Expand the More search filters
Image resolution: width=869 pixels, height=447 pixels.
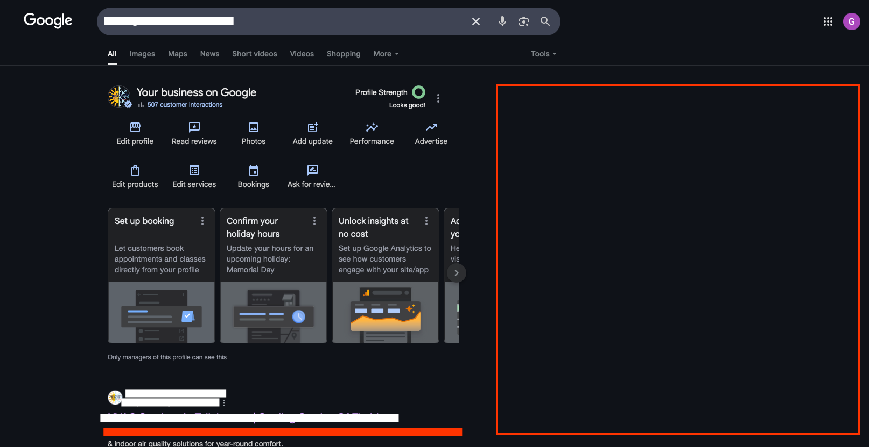pos(386,54)
